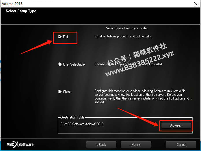Click the 'Adams 2018' window title
201x151 pixels.
12,4
